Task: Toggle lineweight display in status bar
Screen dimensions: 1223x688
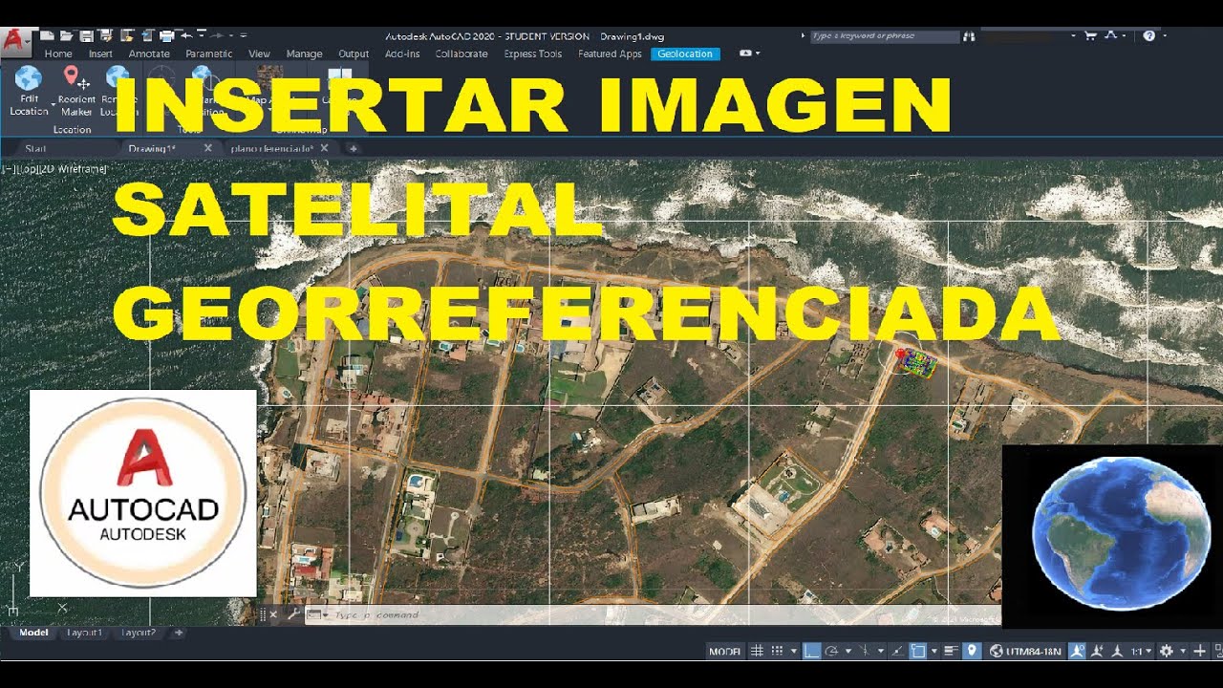Action: (x=949, y=651)
